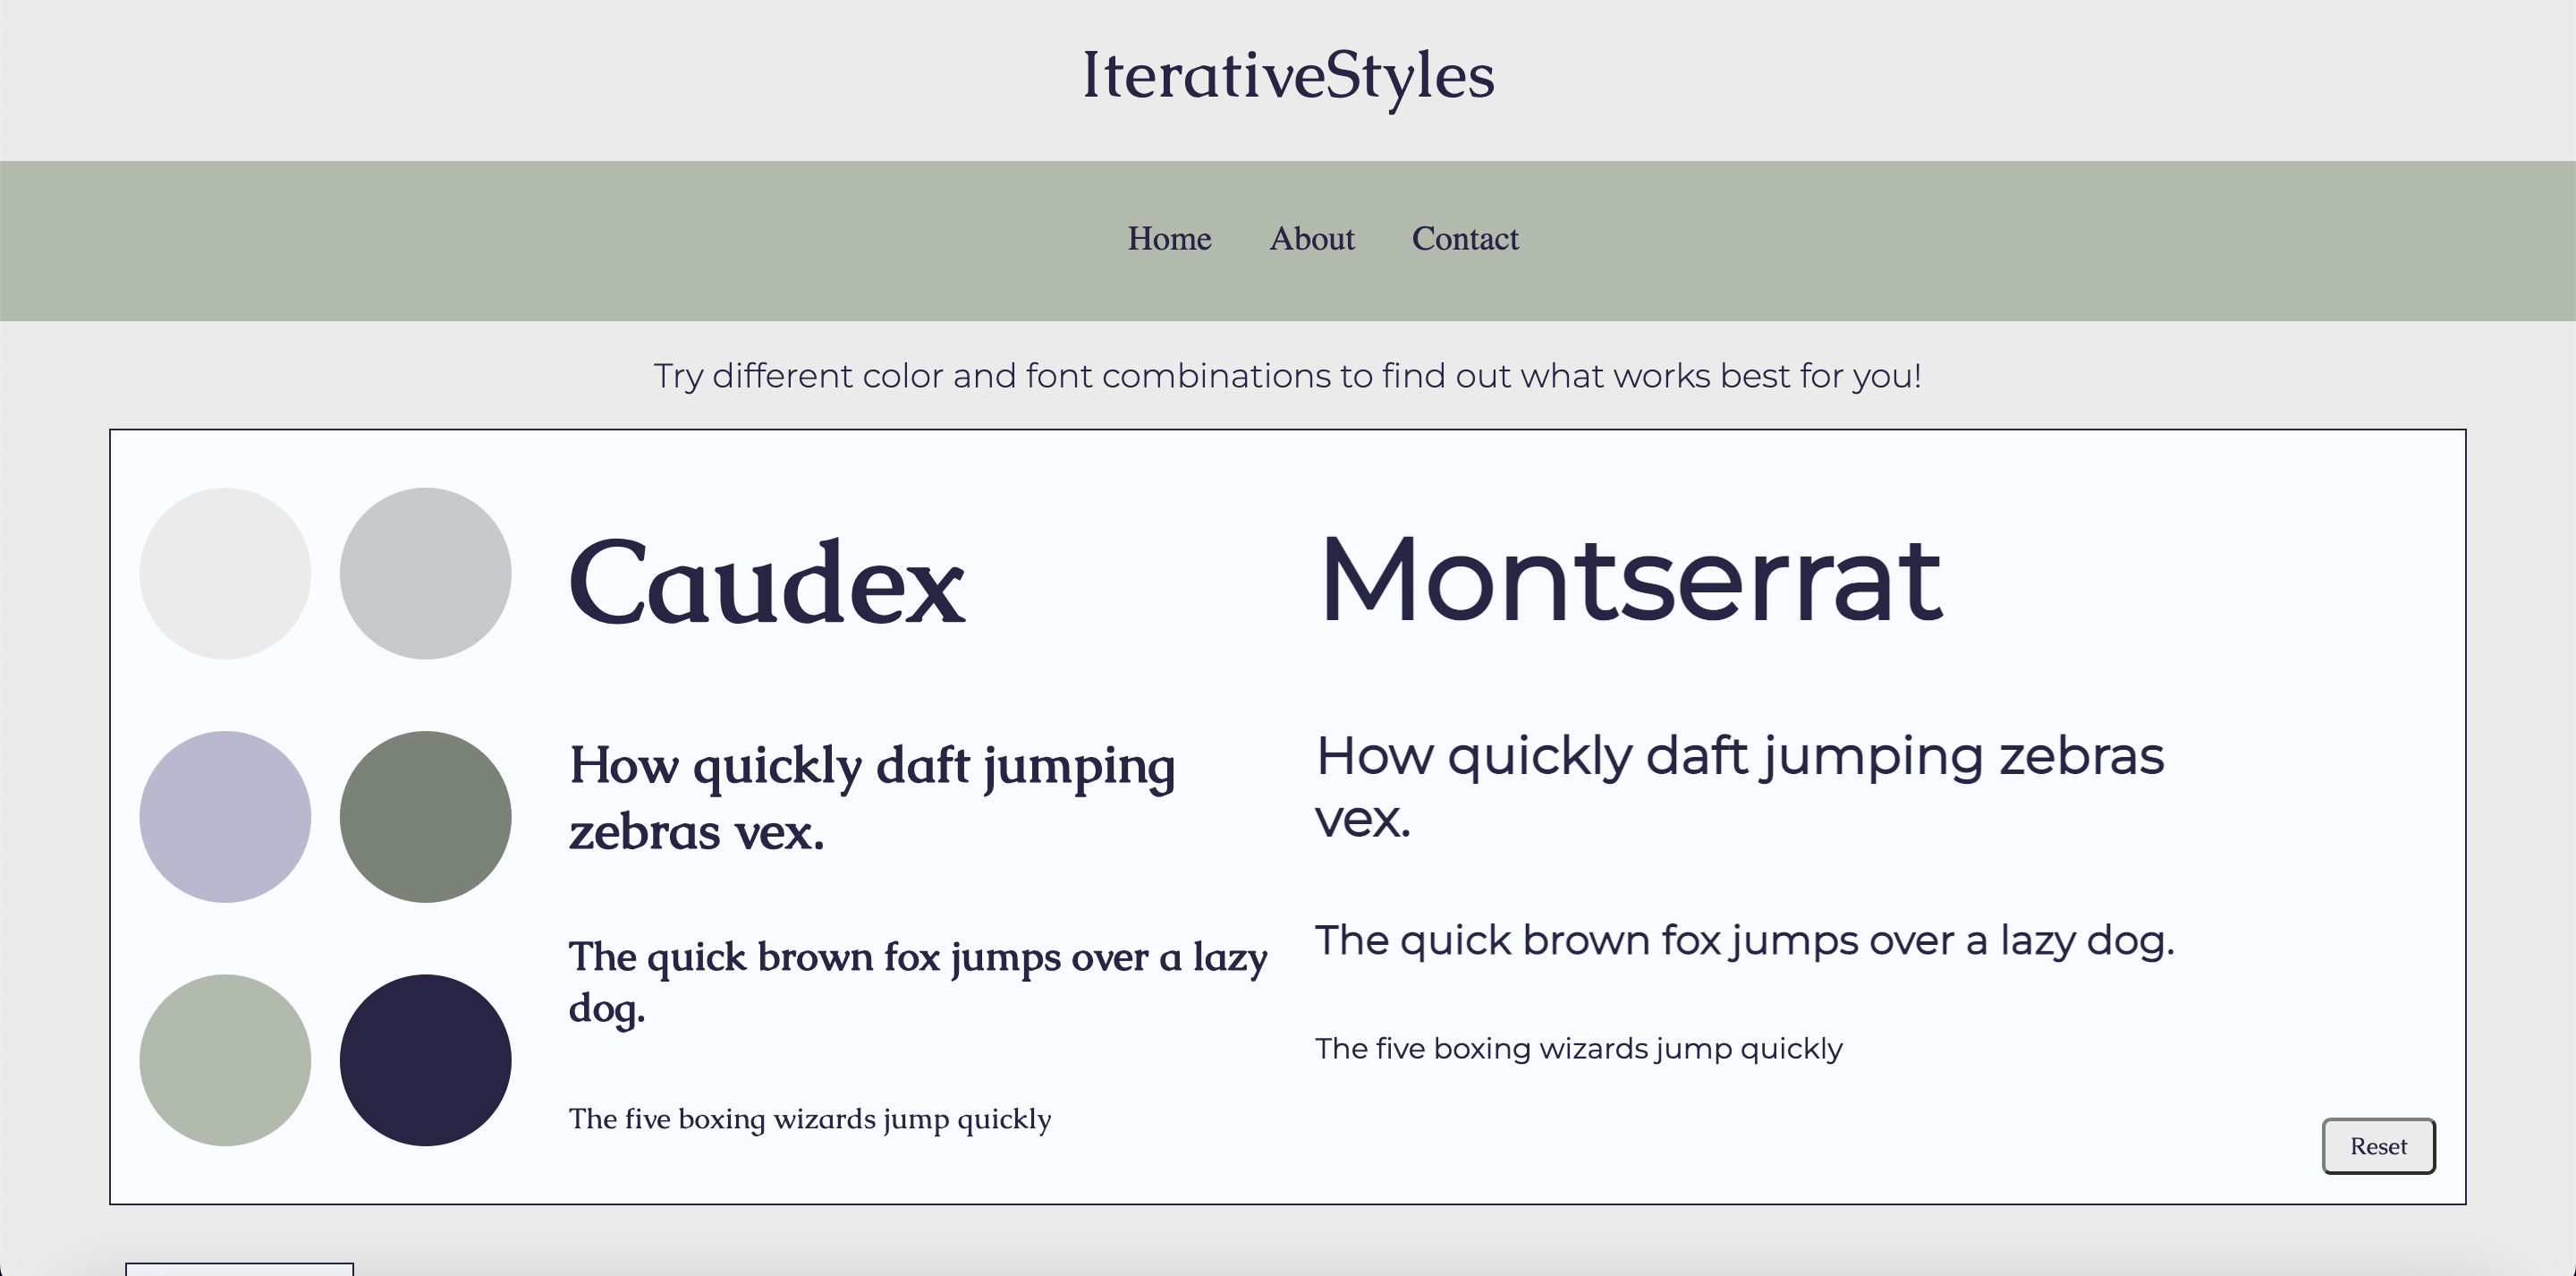Navigate to the Contact page
Screen dimensions: 2576x1276
pyautogui.click(x=1465, y=239)
